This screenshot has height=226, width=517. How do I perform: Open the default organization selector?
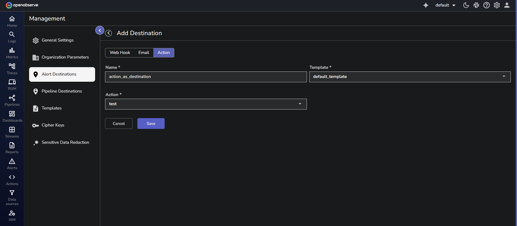(x=445, y=5)
